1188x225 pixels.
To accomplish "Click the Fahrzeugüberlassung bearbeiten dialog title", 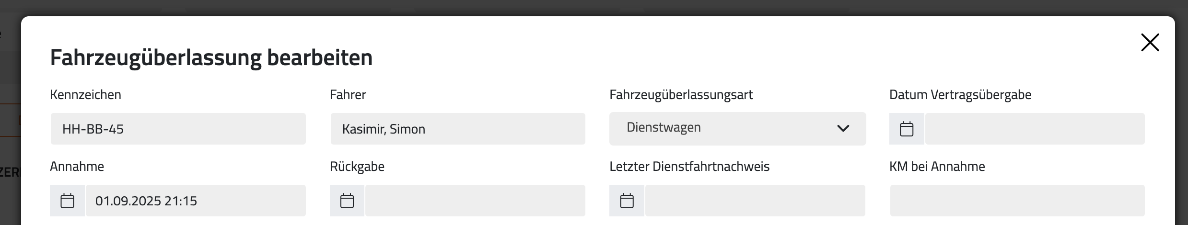I will [211, 57].
